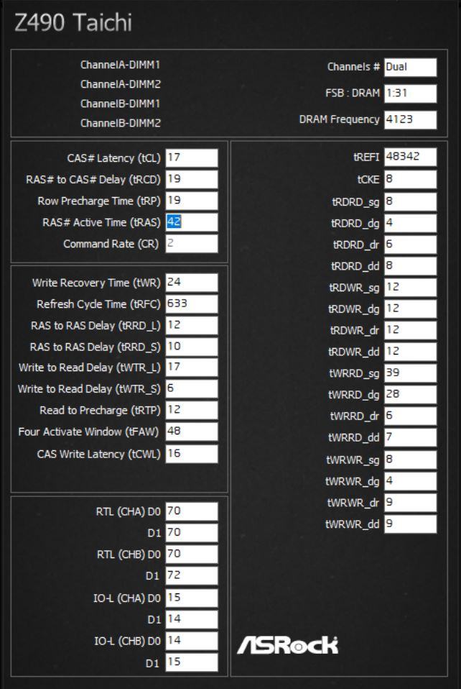The width and height of the screenshot is (461, 689).
Task: Click the Refresh Cycle Time (tRFC) field
Action: click(x=192, y=304)
